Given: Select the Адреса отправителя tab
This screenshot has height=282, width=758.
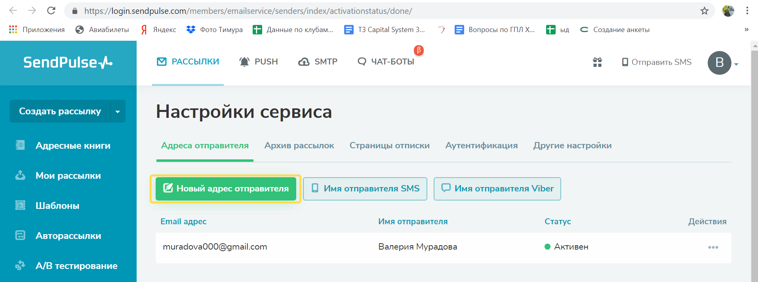Looking at the screenshot, I should pyautogui.click(x=205, y=146).
